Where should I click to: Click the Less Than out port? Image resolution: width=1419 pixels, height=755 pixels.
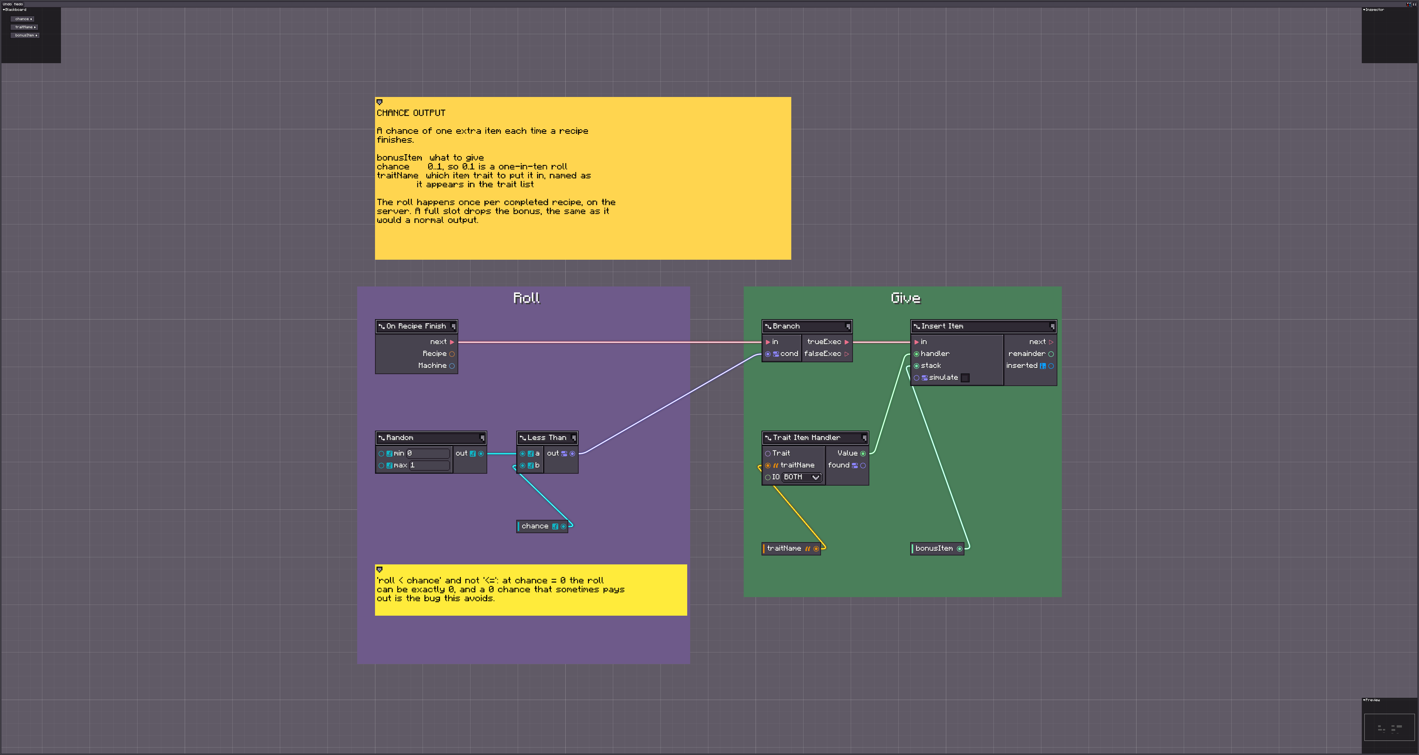(x=572, y=454)
